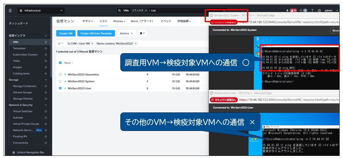The image size is (343, 158).
Task: Open the bookmark icon dropdown beside Actions
Action: [x=142, y=33]
